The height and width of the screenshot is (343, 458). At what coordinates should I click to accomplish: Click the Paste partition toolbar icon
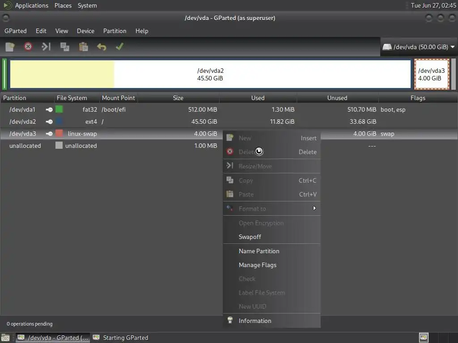pos(83,46)
